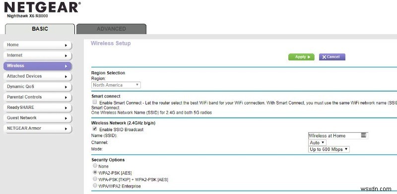This screenshot has height=194, width=397.
Task: Click the NETGEAR logo
Action: (43, 7)
